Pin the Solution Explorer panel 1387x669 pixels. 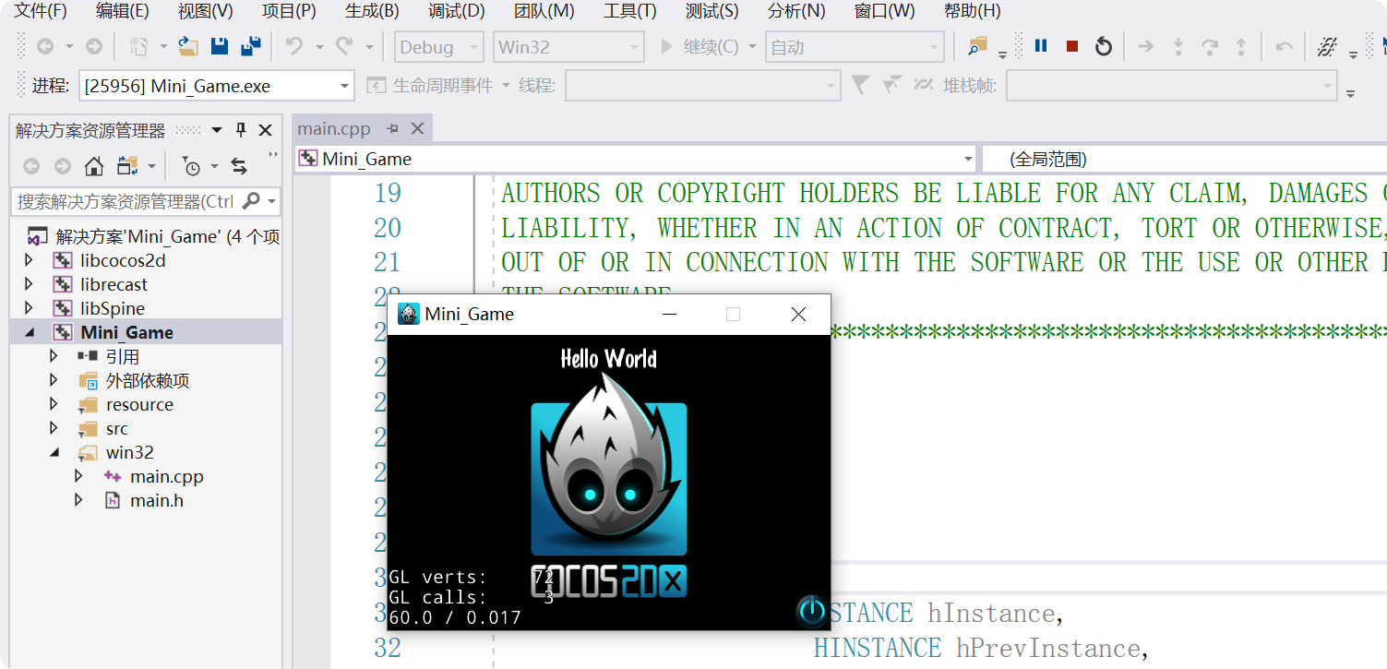coord(241,130)
